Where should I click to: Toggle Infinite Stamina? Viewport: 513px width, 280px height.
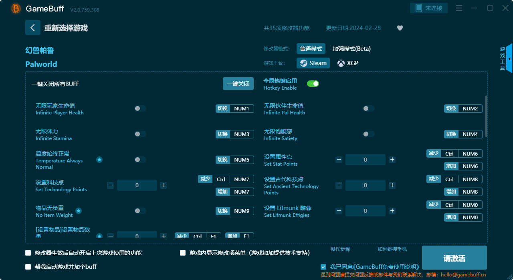click(140, 134)
